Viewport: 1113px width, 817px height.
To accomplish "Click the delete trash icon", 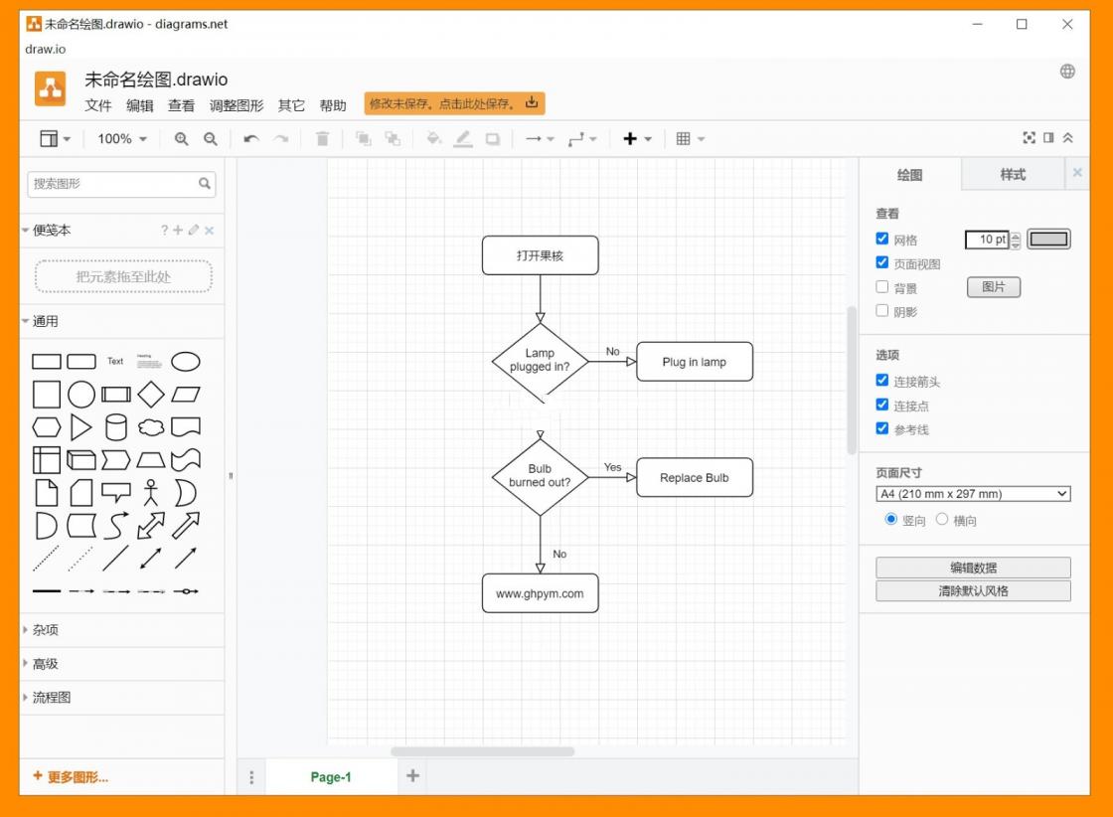I will point(322,139).
